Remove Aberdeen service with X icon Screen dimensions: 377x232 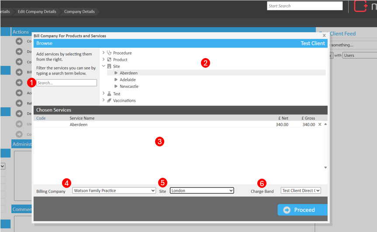[x=319, y=125]
